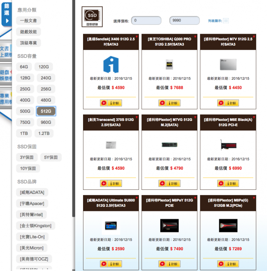Open TOSHIBA Q300 PRO 512G title
This screenshot has width=267, height=271.
pyautogui.click(x=169, y=42)
